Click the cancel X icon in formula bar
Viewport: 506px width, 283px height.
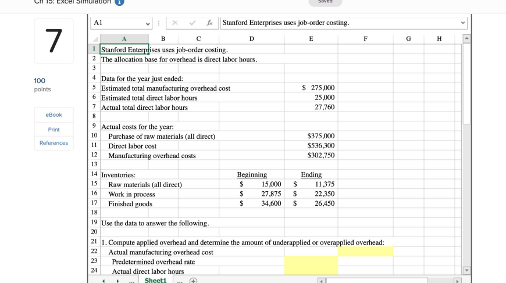[175, 23]
